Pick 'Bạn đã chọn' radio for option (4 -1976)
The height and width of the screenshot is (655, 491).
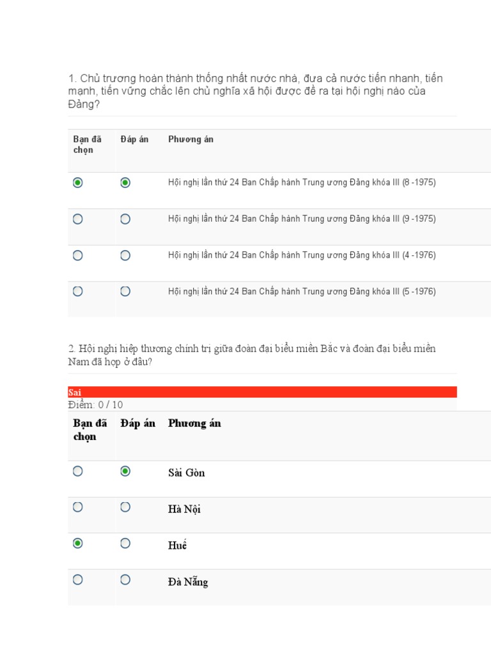(x=78, y=255)
